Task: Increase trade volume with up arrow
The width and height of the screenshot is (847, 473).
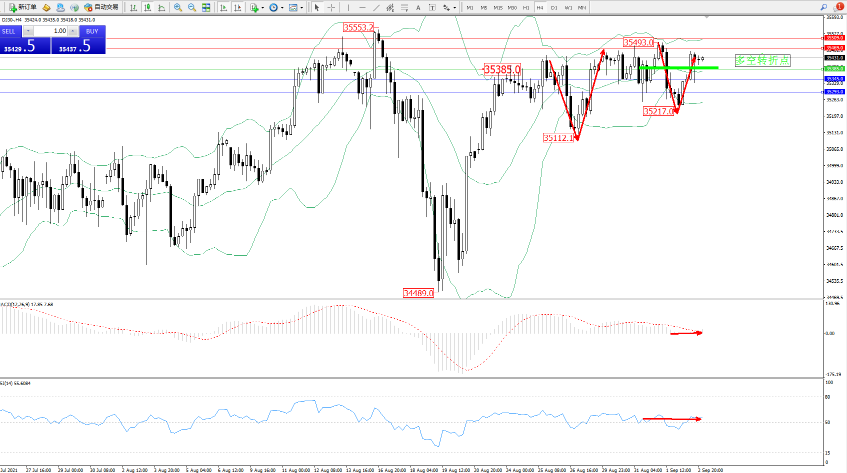Action: point(73,31)
